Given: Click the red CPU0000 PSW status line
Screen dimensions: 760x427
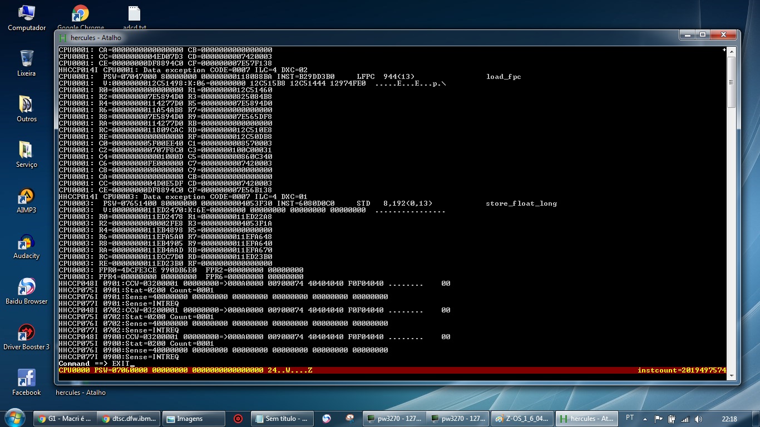Looking at the screenshot, I should pos(392,370).
